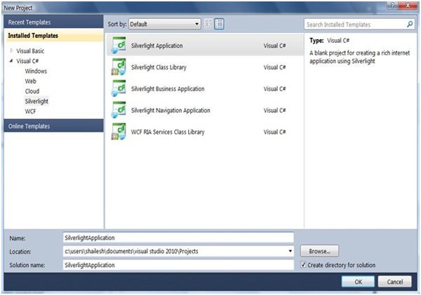Open the Online Templates section

pos(29,126)
